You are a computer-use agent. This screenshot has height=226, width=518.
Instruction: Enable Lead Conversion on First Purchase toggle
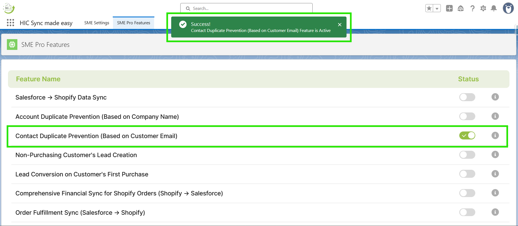[467, 174]
